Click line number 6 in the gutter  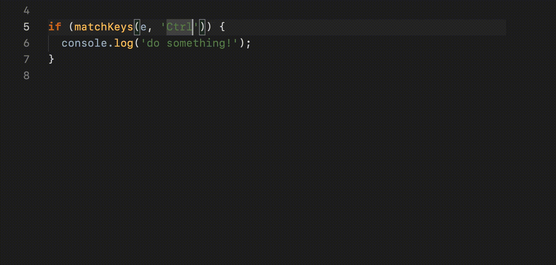[27, 43]
